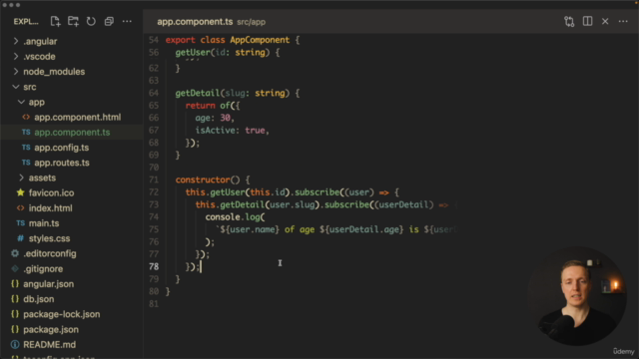The image size is (639, 359).
Task: Click the constructor keyword on line 71
Action: coord(203,179)
